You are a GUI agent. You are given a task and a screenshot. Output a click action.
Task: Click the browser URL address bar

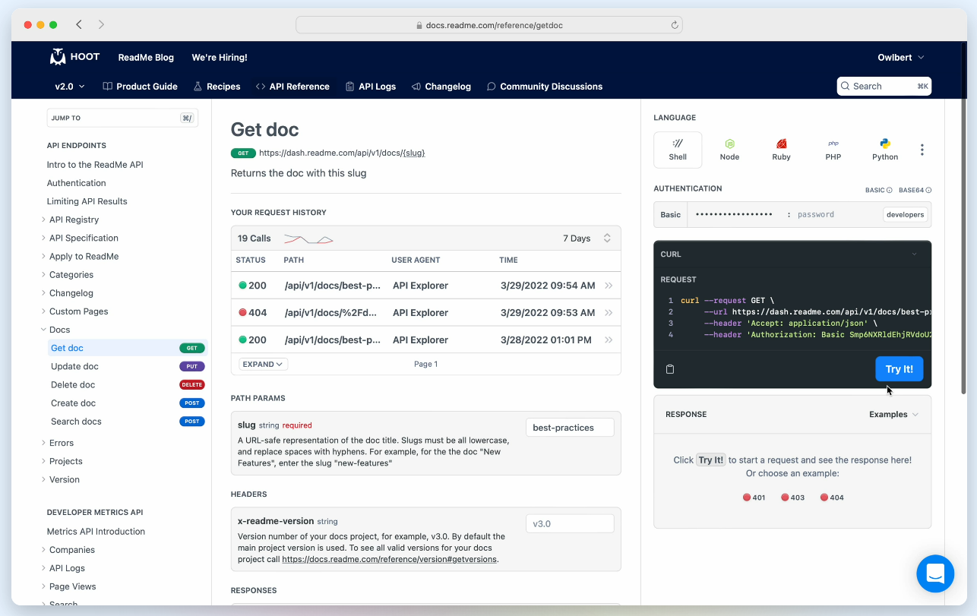tap(489, 25)
